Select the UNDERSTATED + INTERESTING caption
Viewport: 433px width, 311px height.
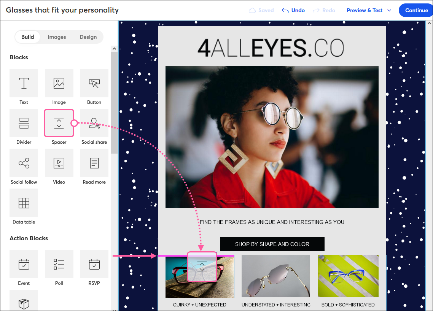pos(276,305)
